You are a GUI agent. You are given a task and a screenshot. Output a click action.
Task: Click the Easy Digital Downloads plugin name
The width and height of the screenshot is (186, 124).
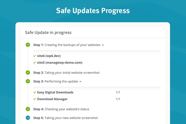pyautogui.click(x=55, y=92)
